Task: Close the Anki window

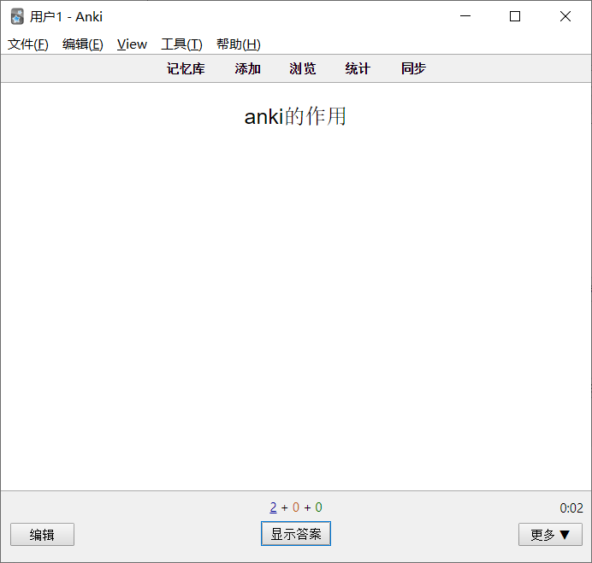Action: (x=565, y=16)
